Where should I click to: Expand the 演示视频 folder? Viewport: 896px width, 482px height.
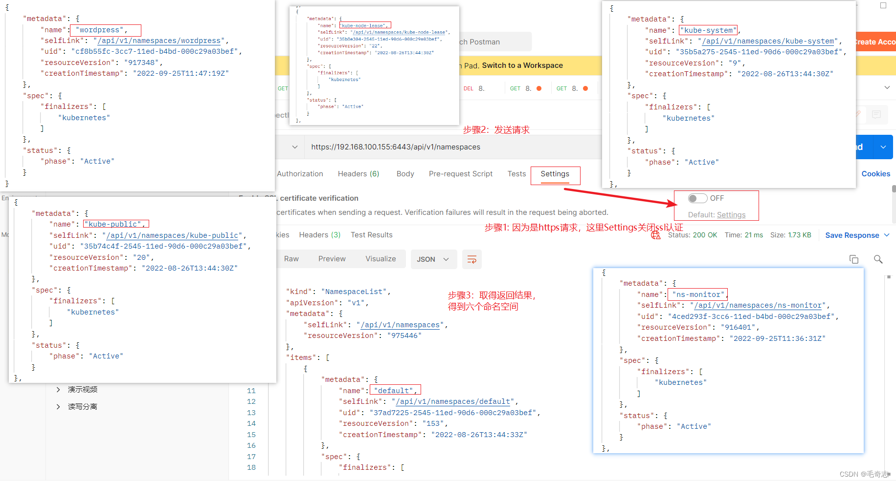tap(58, 390)
